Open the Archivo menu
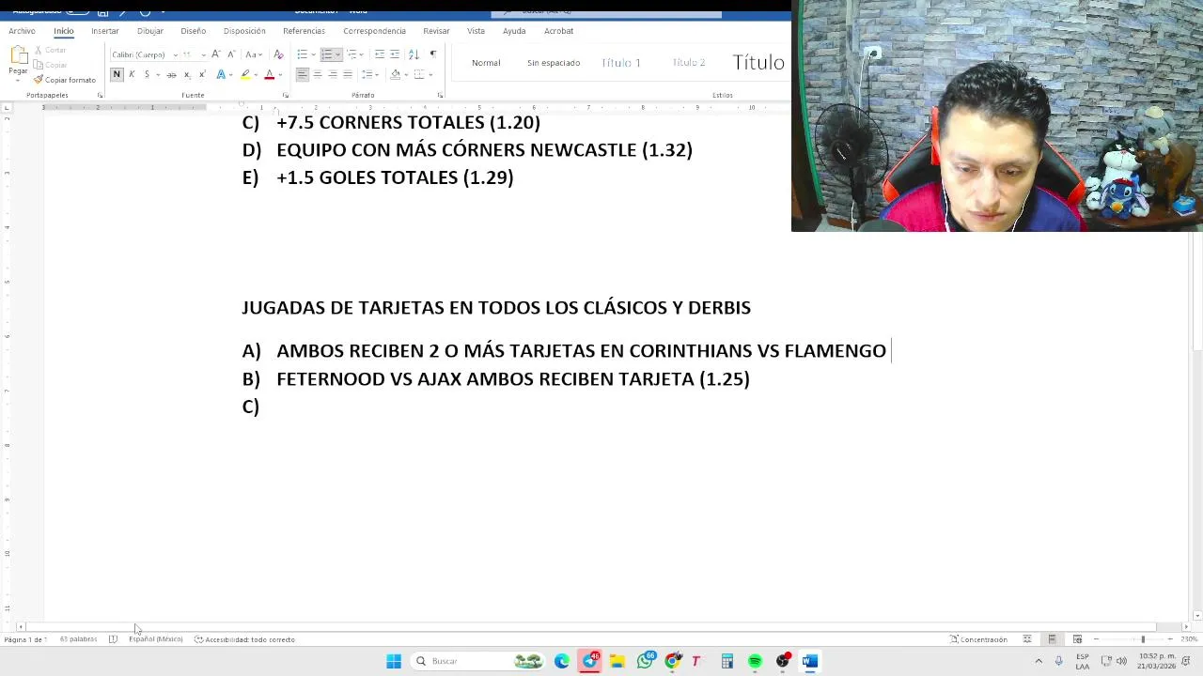 (x=22, y=31)
